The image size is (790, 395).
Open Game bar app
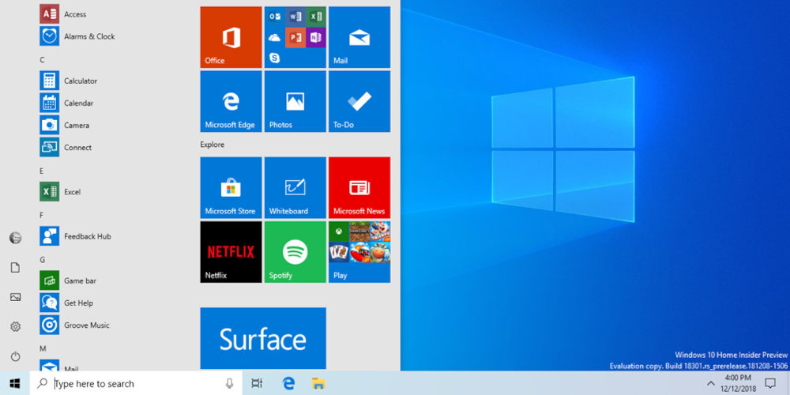68,280
